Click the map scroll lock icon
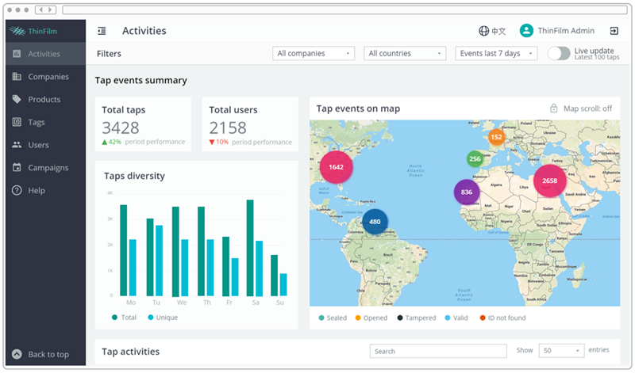 [x=554, y=108]
